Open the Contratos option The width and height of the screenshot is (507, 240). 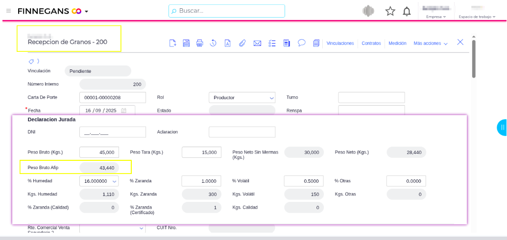[x=371, y=44]
